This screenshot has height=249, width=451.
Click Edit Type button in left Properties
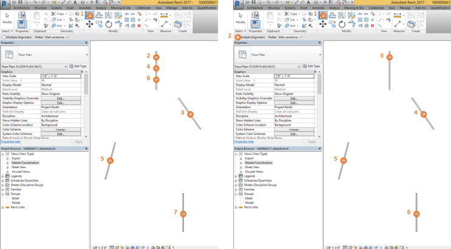click(78, 66)
